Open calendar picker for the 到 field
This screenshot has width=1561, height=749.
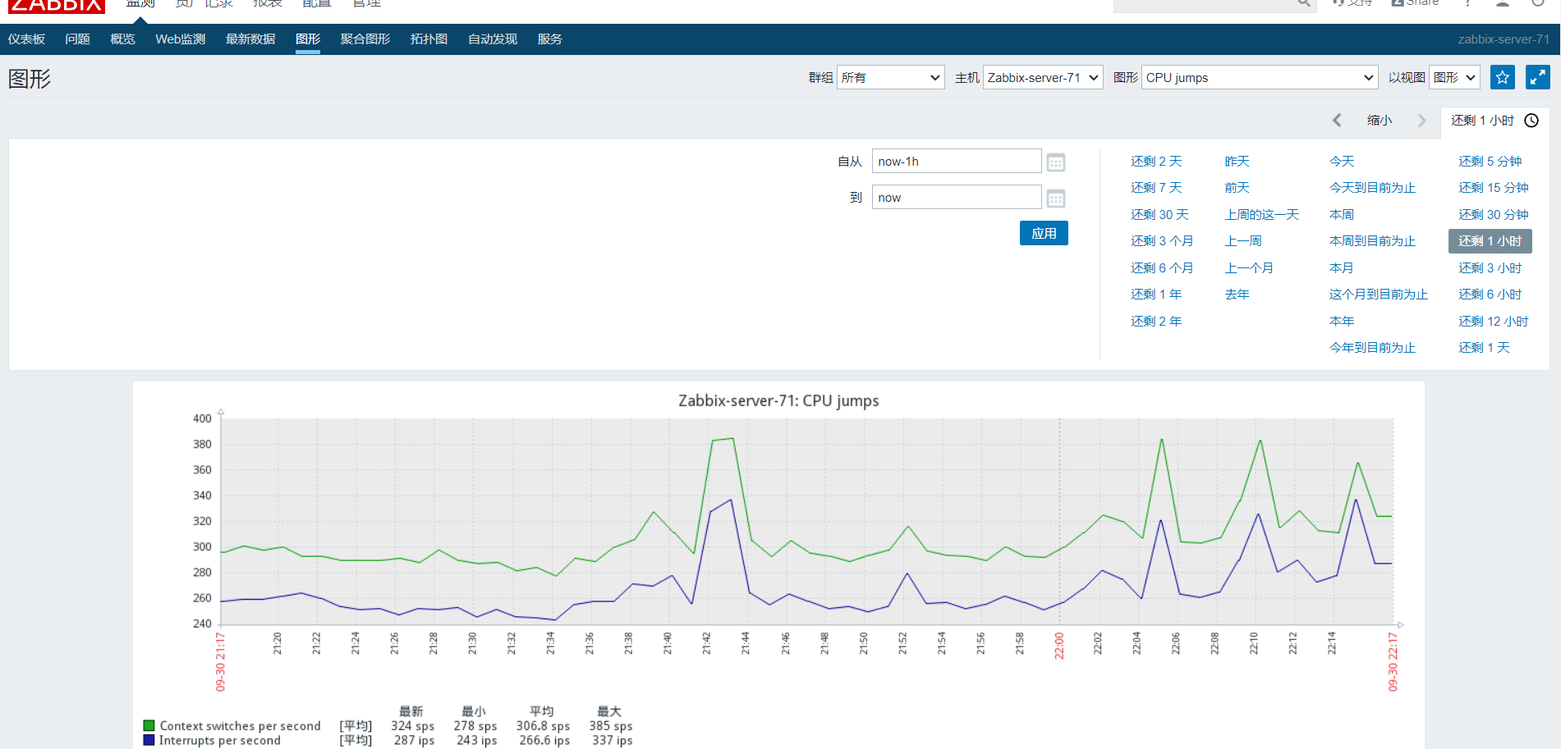[x=1056, y=199]
